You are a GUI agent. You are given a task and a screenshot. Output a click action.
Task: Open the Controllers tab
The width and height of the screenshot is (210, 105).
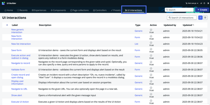point(100,10)
